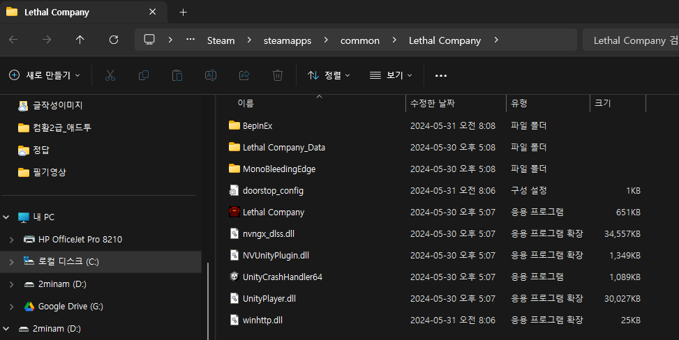
Task: Click the navigation pane vertical scrollbar
Action: click(208, 301)
